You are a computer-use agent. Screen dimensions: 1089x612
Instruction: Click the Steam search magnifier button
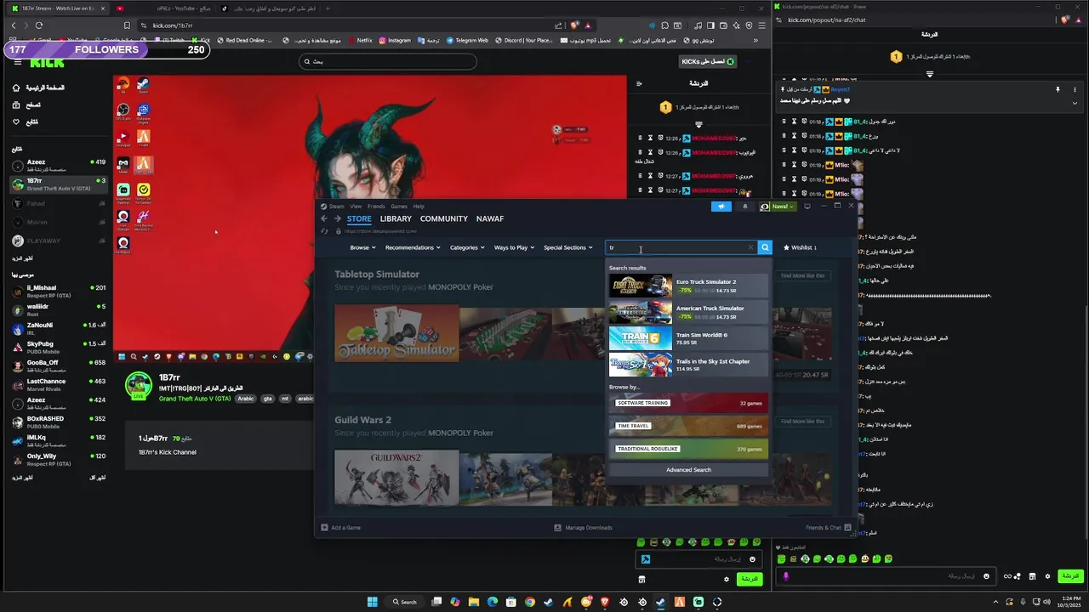coord(765,247)
